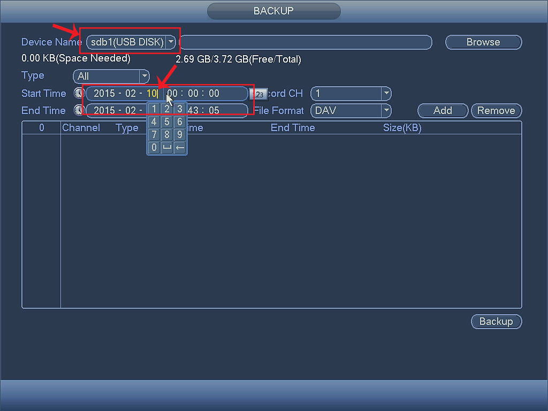This screenshot has height=411, width=548.
Task: Click the End Time clock icon
Action: pos(79,110)
